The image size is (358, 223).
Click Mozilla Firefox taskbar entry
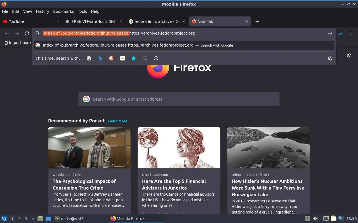tap(136, 219)
